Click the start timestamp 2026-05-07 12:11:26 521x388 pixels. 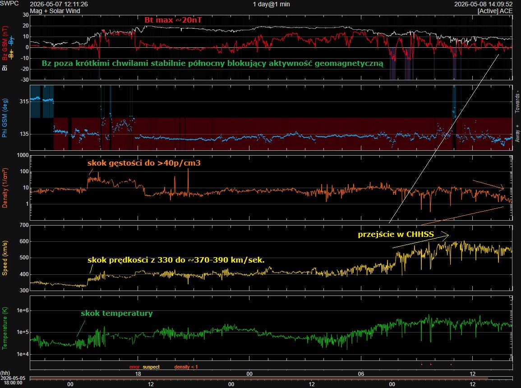coord(59,5)
